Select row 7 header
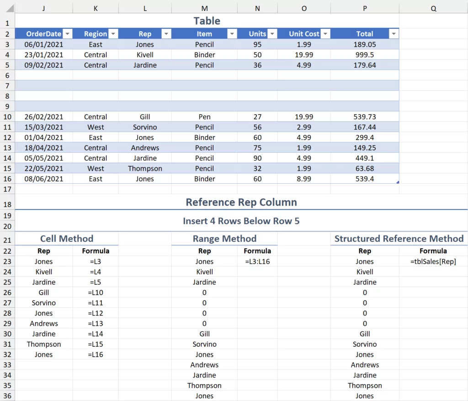The height and width of the screenshot is (401, 468). coord(7,86)
